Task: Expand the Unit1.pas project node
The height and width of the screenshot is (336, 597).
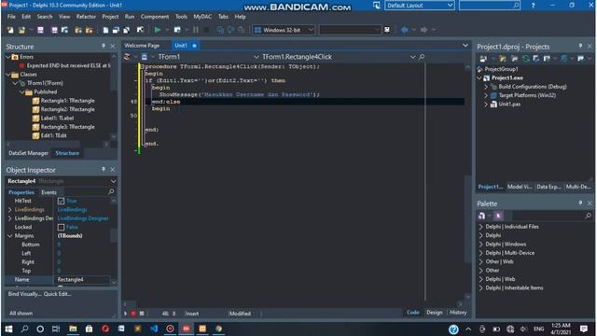Action: pos(486,104)
